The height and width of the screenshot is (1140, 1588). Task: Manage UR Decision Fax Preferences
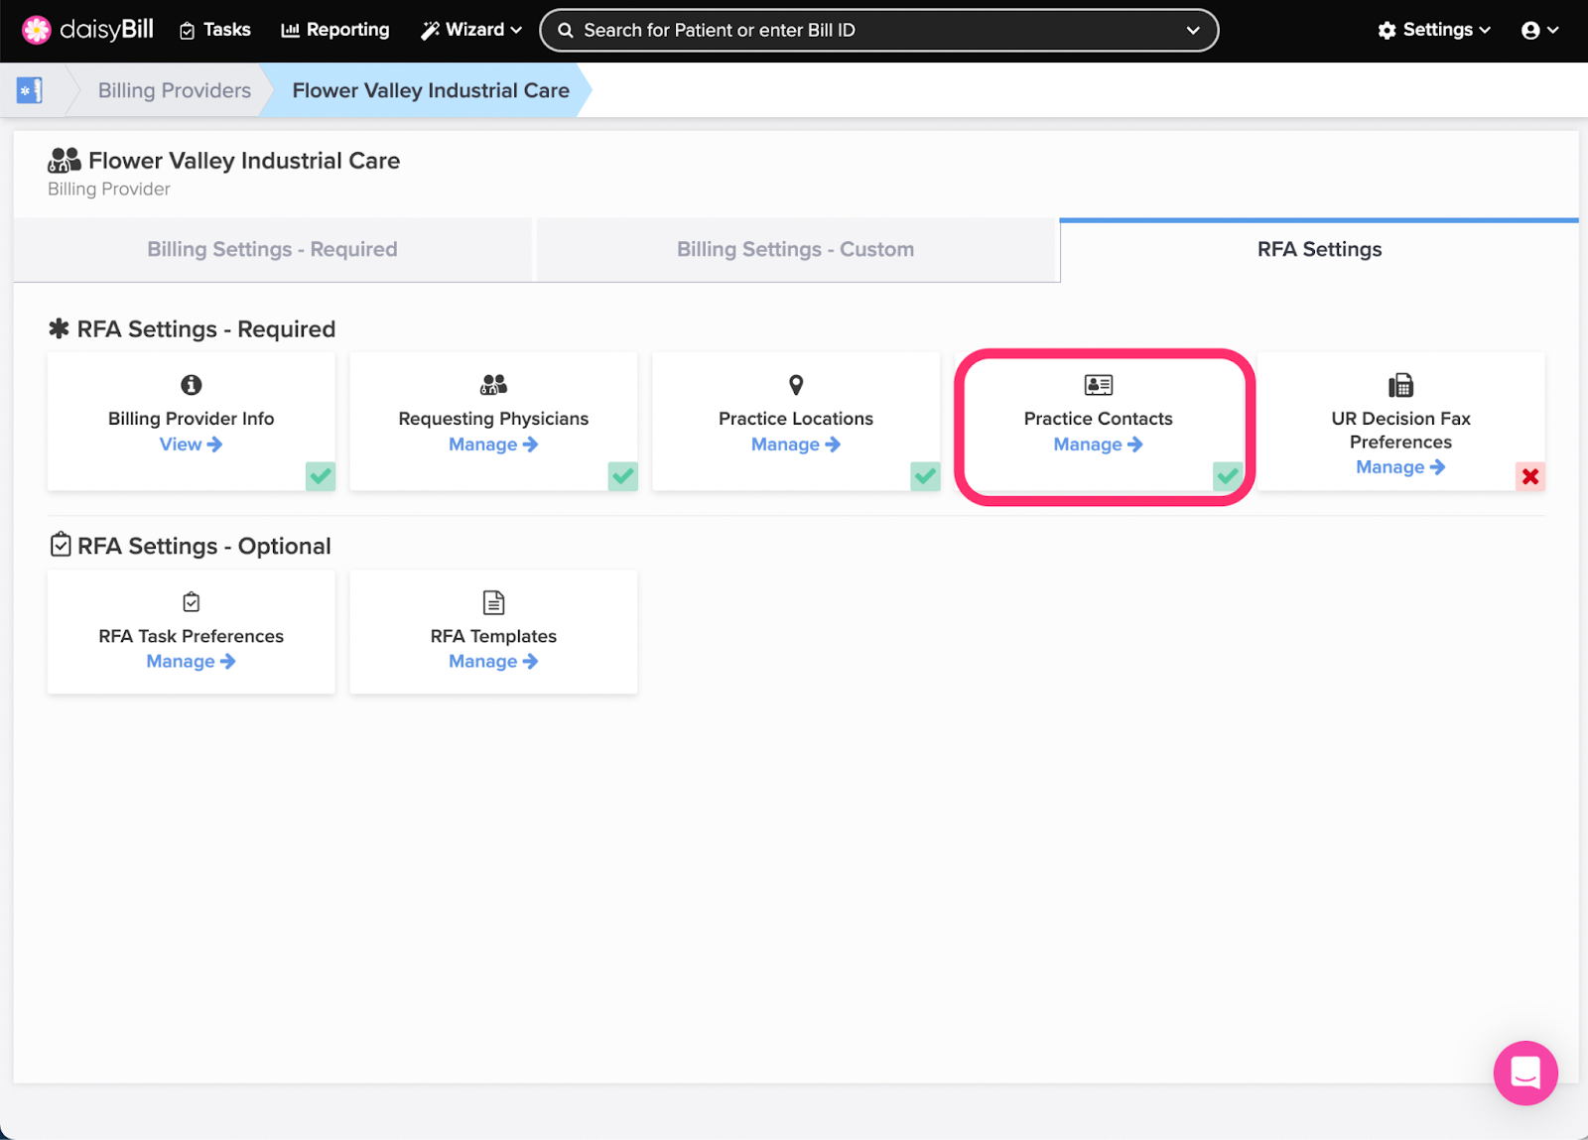tap(1400, 467)
